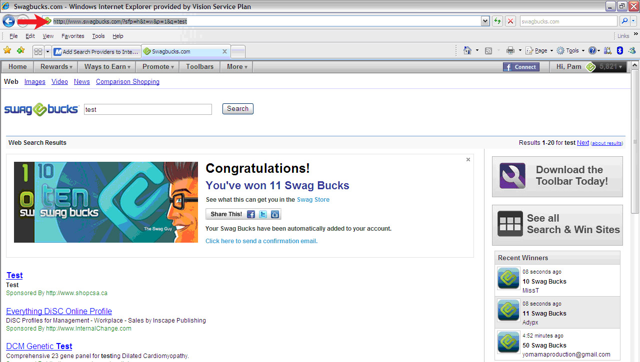640x362 pixels.
Task: Open the File menu
Action: pos(13,36)
